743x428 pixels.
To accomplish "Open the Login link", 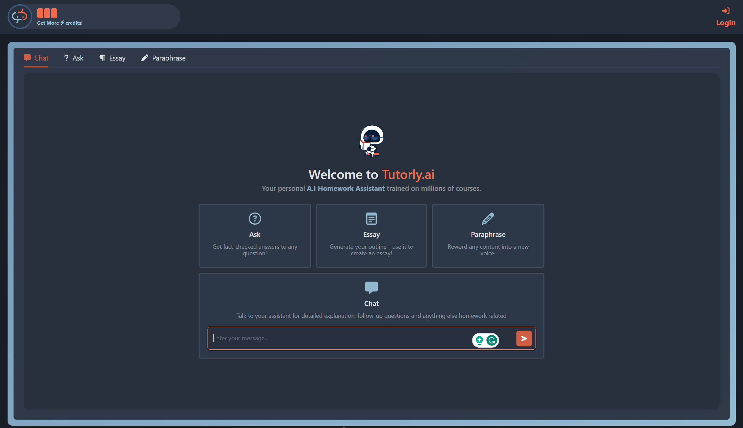I will point(726,23).
